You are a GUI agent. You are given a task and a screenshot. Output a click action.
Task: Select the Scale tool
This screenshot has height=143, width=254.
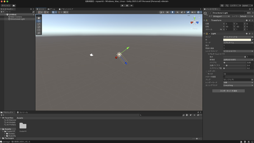pos(39,27)
